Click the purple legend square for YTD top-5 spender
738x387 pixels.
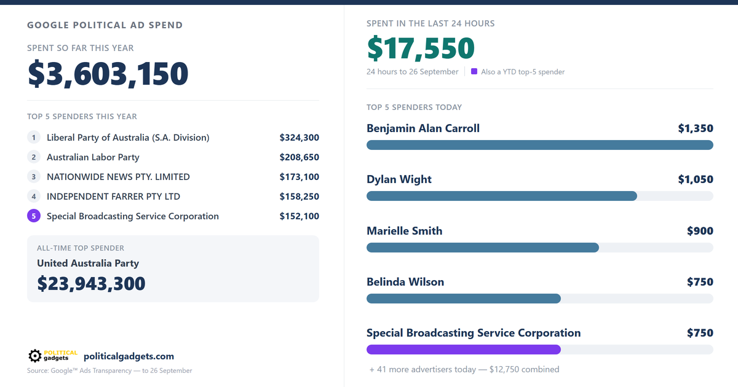click(474, 71)
